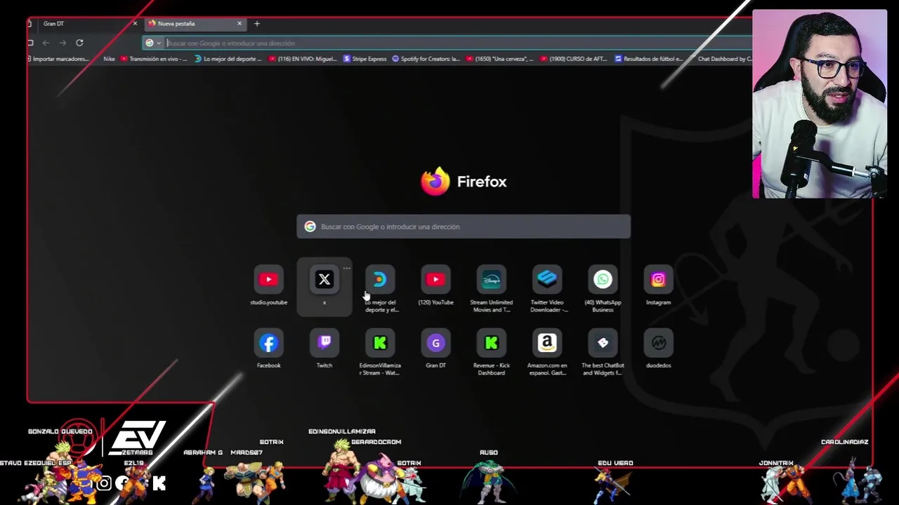Open '(1900) CURSO DE AFT' bookmark
The width and height of the screenshot is (899, 505).
point(573,59)
